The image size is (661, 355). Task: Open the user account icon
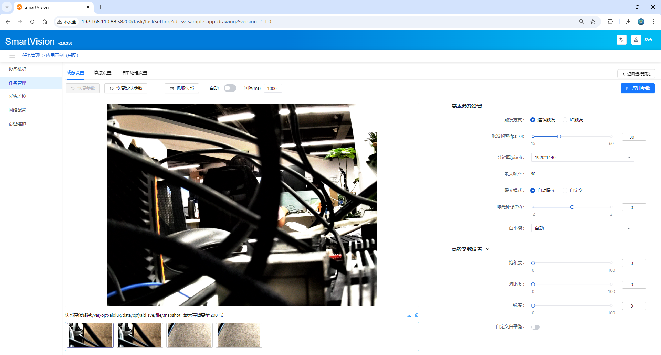coord(636,40)
